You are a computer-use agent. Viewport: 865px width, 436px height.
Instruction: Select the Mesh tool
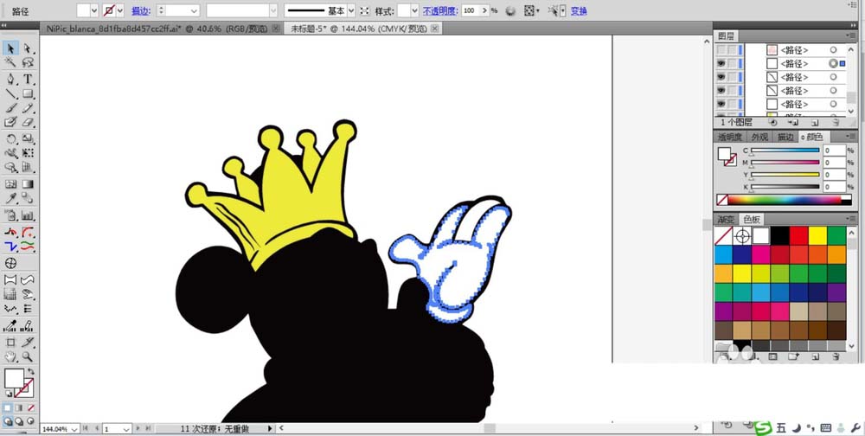pos(10,183)
